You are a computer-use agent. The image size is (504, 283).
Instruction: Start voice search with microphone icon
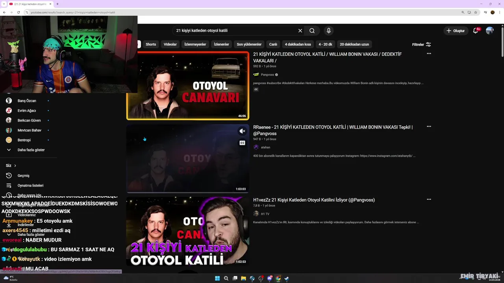click(x=329, y=31)
